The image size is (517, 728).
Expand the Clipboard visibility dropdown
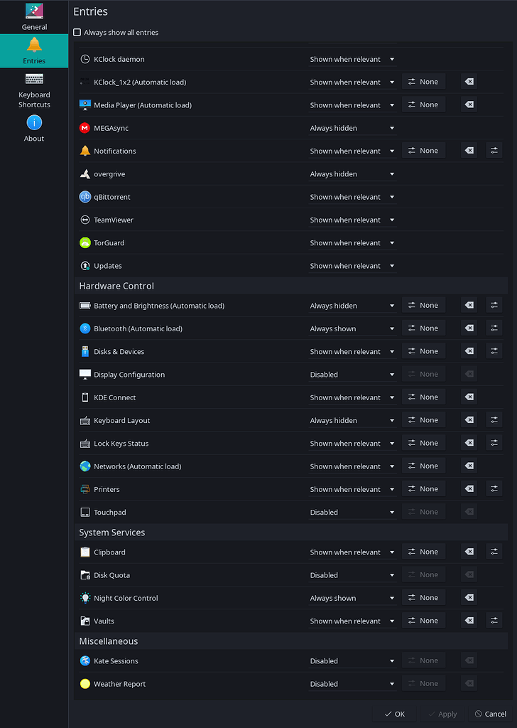(353, 551)
